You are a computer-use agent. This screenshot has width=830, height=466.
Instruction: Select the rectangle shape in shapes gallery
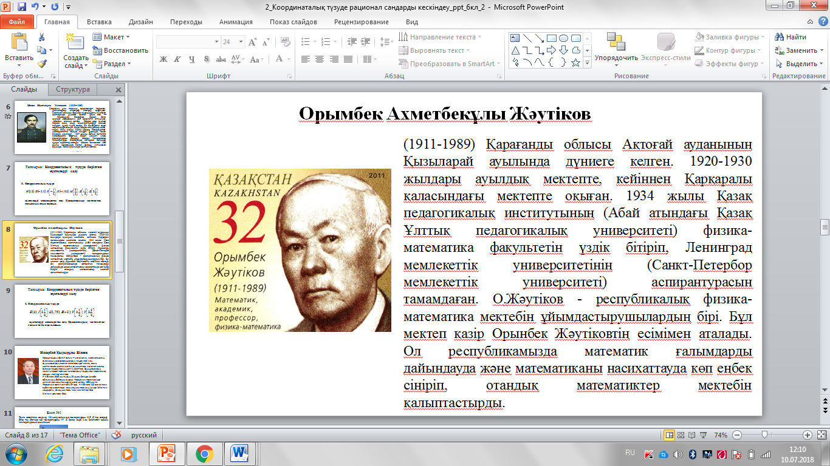coord(552,38)
